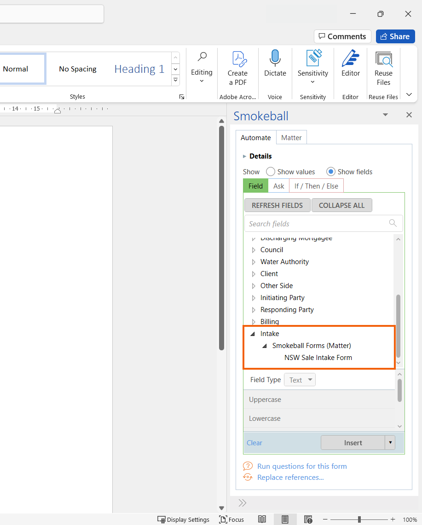422x525 pixels.
Task: Click into the Search fields box
Action: click(x=318, y=224)
